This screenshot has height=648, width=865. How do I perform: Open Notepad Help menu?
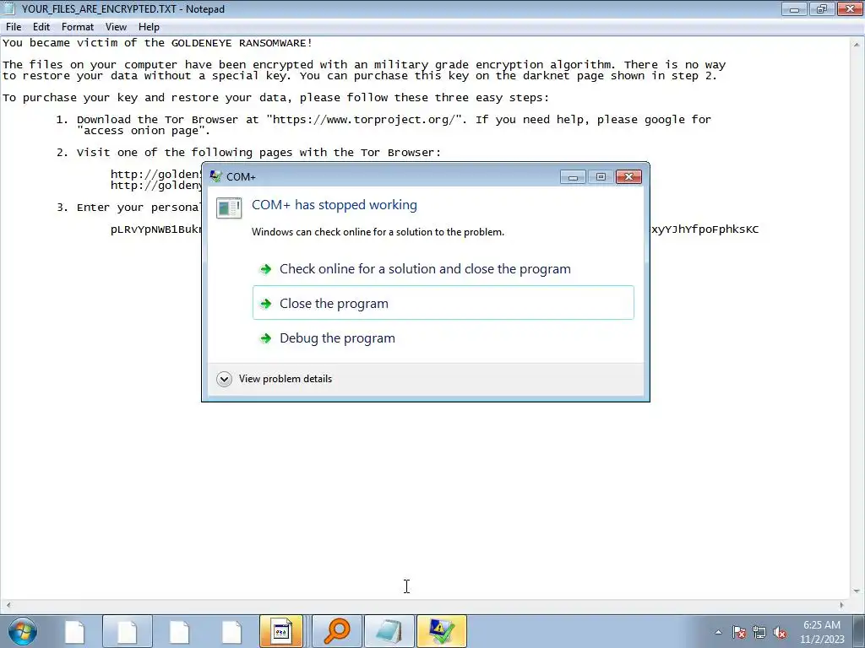(x=149, y=27)
